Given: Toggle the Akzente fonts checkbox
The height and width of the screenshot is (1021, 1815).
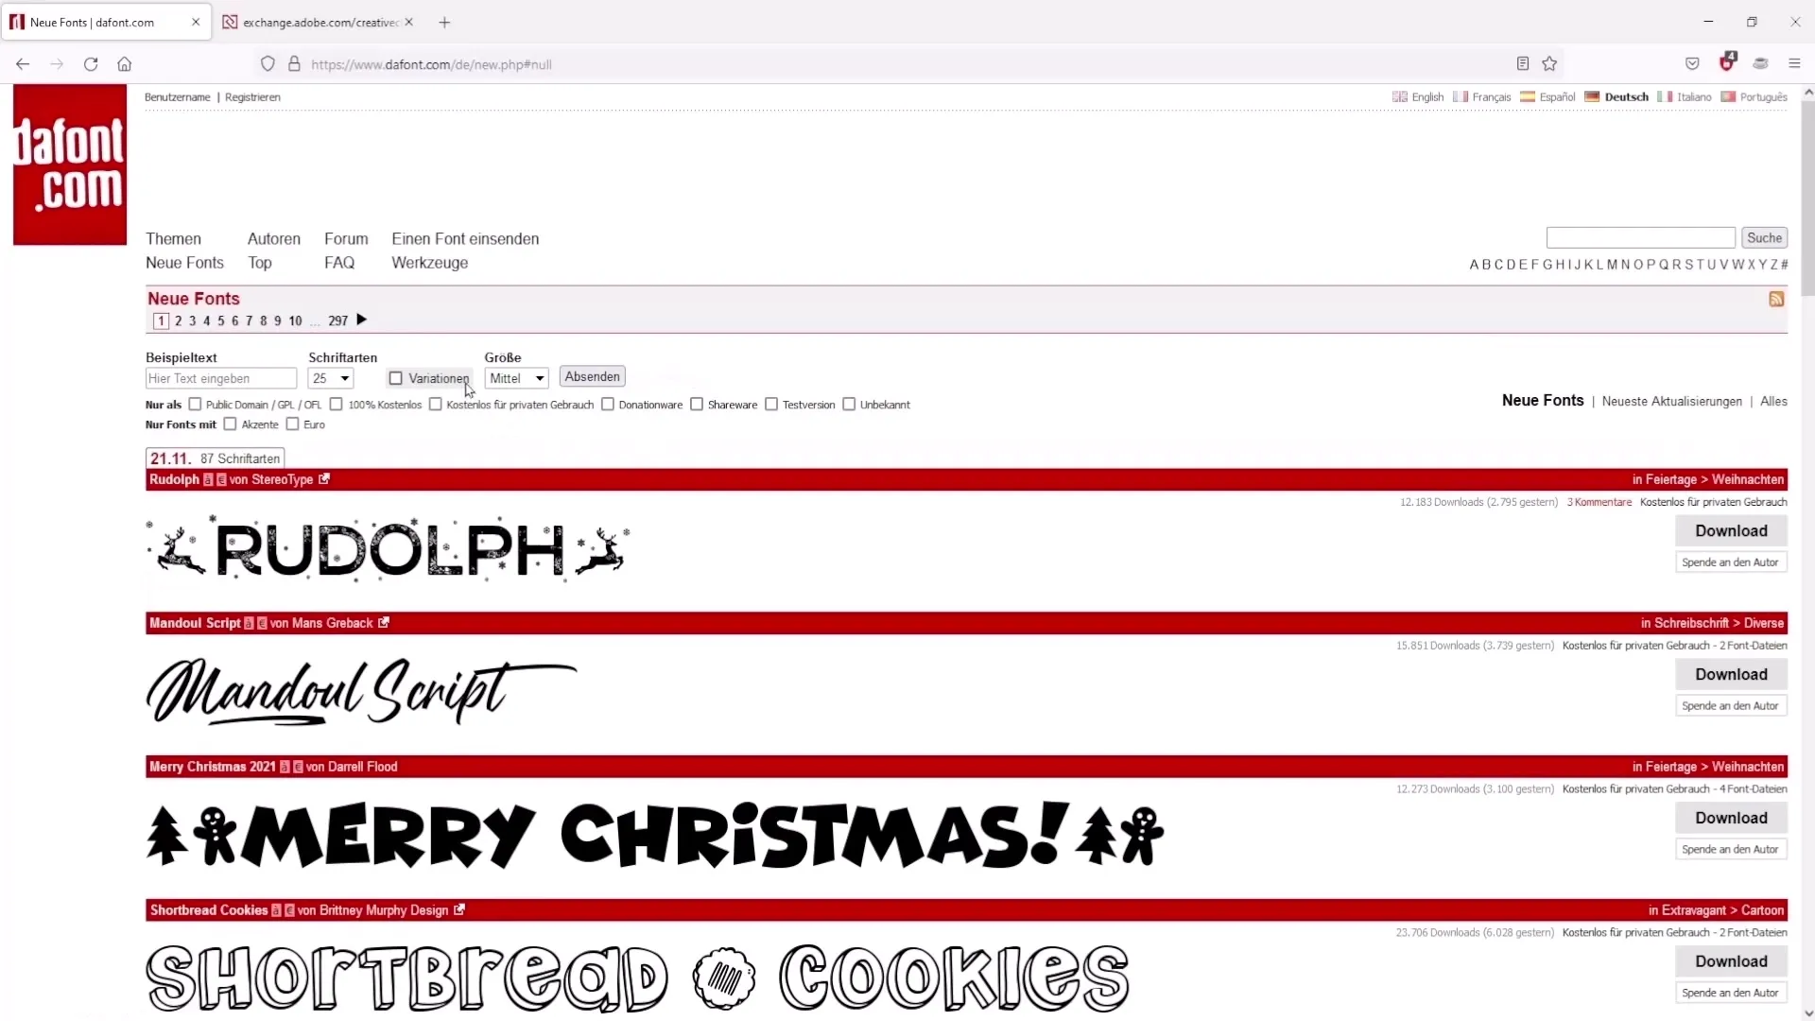Looking at the screenshot, I should (x=231, y=424).
